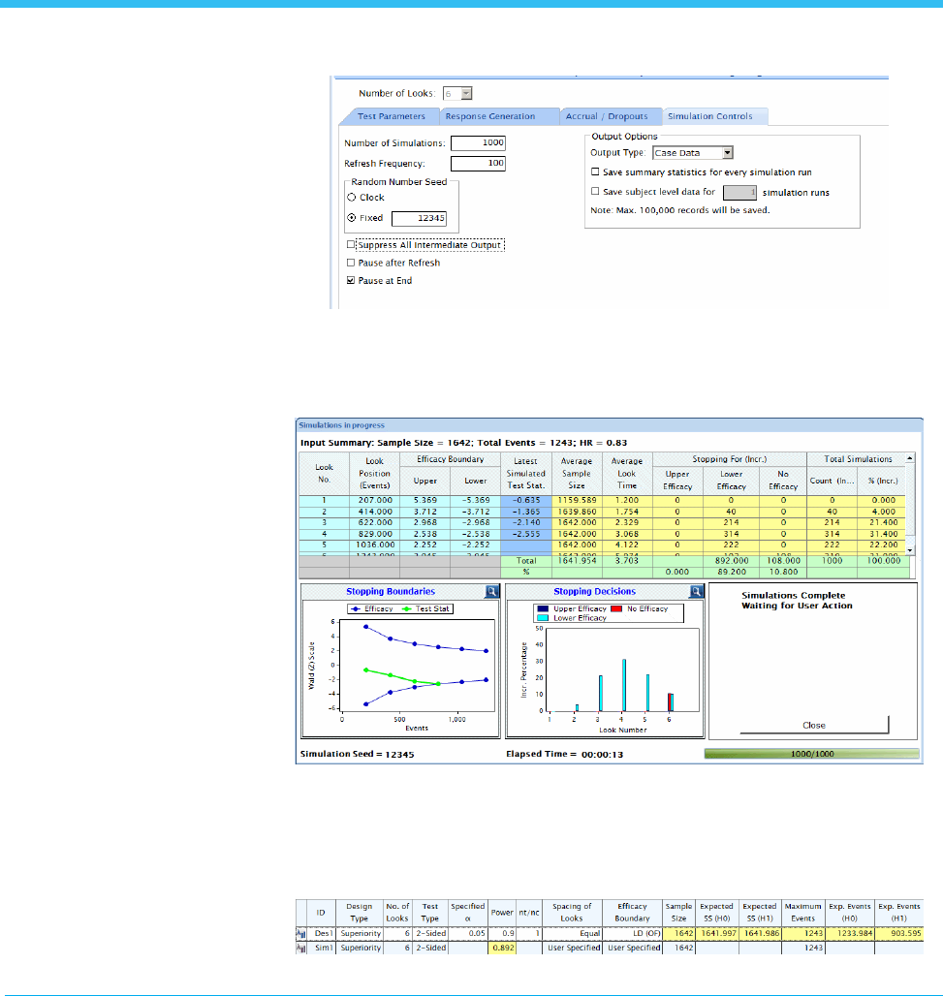Switch to Test Parameters tab
The image size is (943, 996).
pos(391,116)
